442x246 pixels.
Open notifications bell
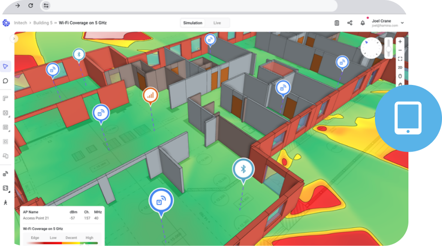tap(363, 23)
